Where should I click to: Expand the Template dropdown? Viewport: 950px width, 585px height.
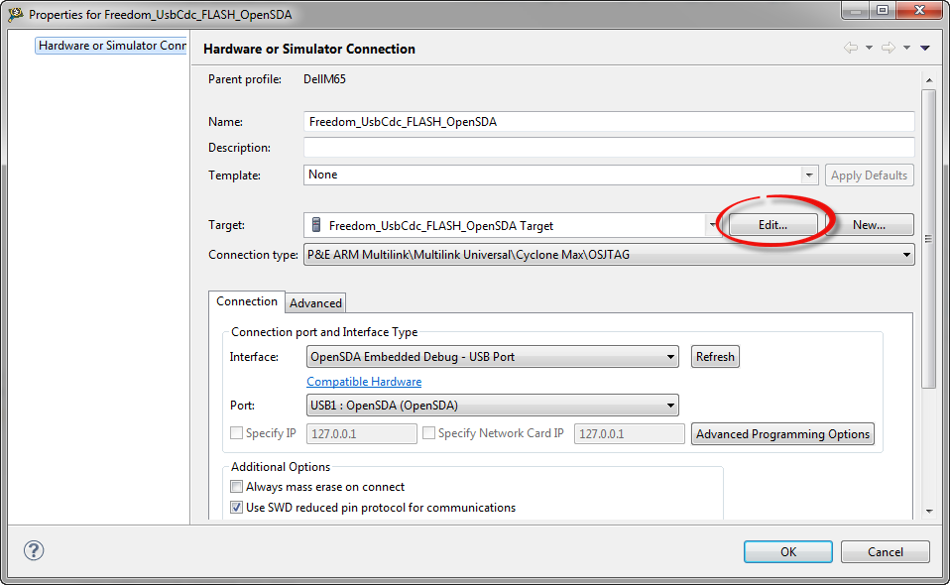pos(809,175)
